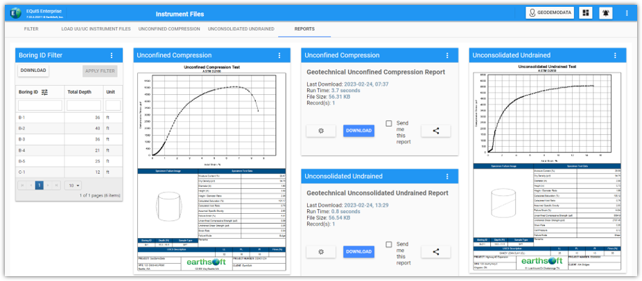Open options menu of Unconfined Compression chart widget
This screenshot has width=642, height=281.
click(x=279, y=55)
